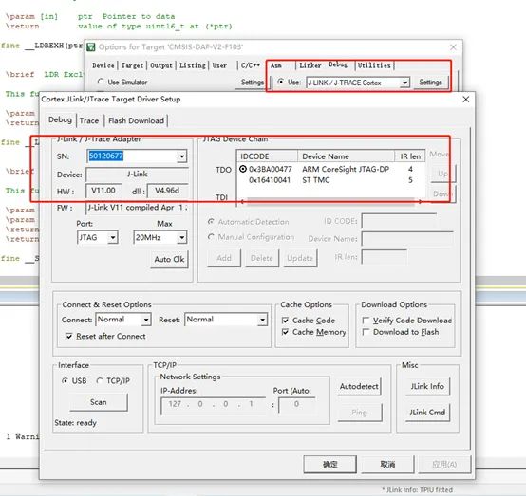Image resolution: width=526 pixels, height=496 pixels.
Task: Switch to the Flash Download tab
Action: pyautogui.click(x=136, y=121)
